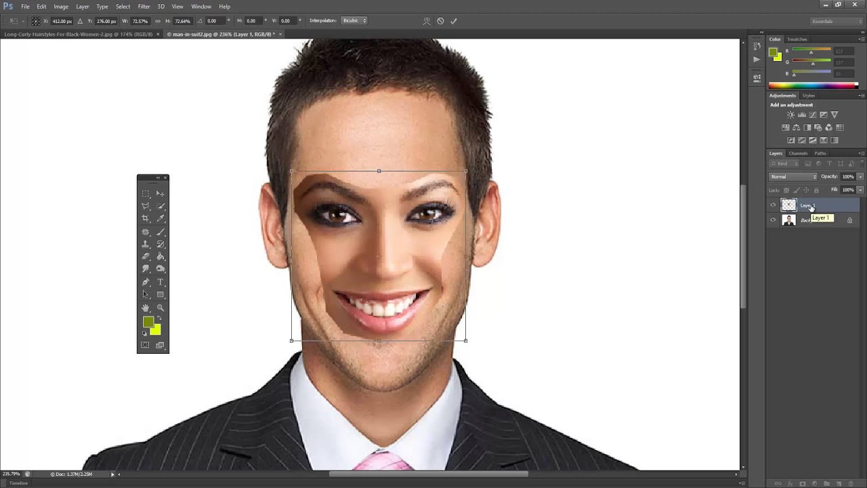Open the Color panel flyout menu
Screen dimensions: 867x488
click(862, 39)
